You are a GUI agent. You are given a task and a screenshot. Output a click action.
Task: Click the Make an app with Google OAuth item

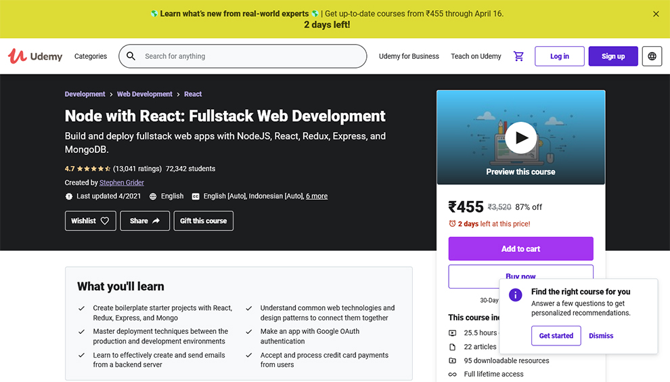coord(310,336)
